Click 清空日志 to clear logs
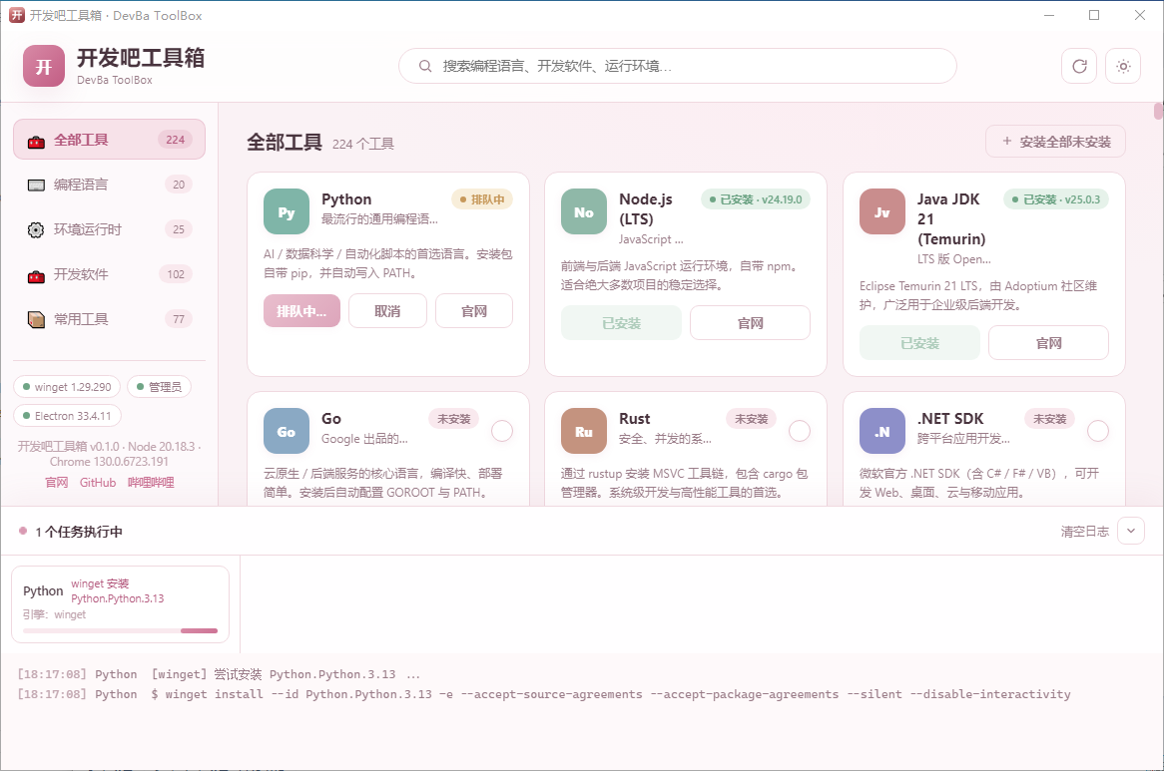The image size is (1164, 771). [x=1084, y=531]
